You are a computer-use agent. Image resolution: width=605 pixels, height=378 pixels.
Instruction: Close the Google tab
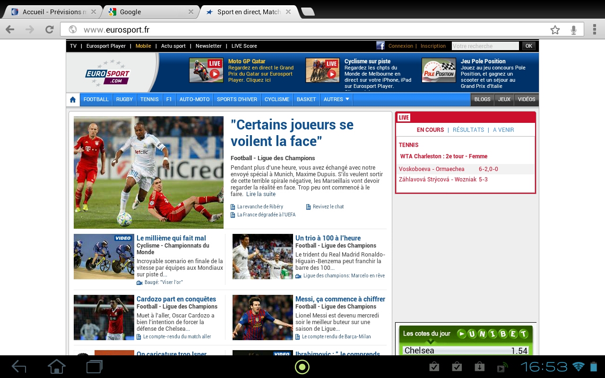191,12
